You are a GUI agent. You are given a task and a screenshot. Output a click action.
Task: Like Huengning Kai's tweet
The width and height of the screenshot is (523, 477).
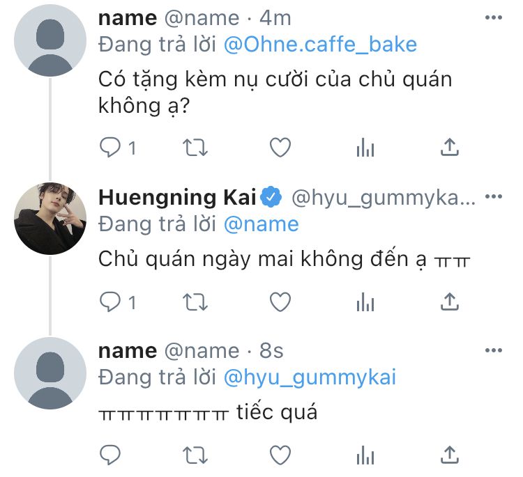pos(280,302)
